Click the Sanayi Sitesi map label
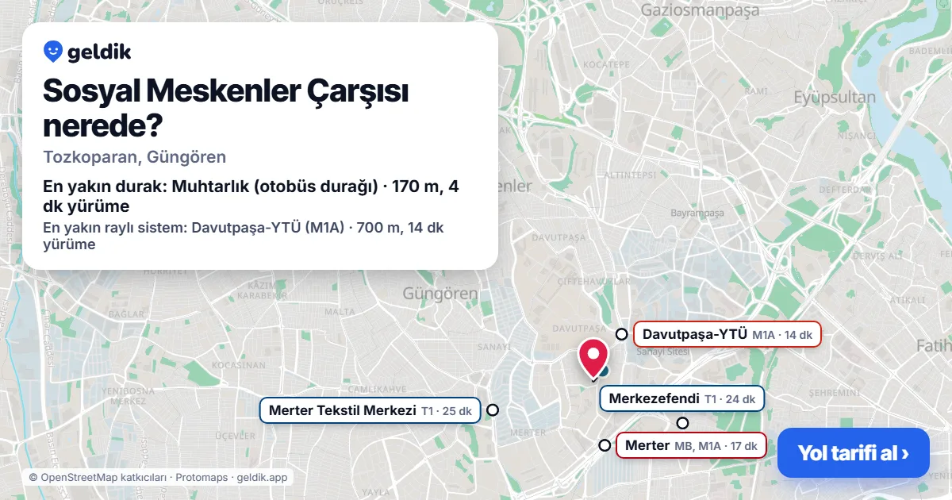 tap(665, 351)
